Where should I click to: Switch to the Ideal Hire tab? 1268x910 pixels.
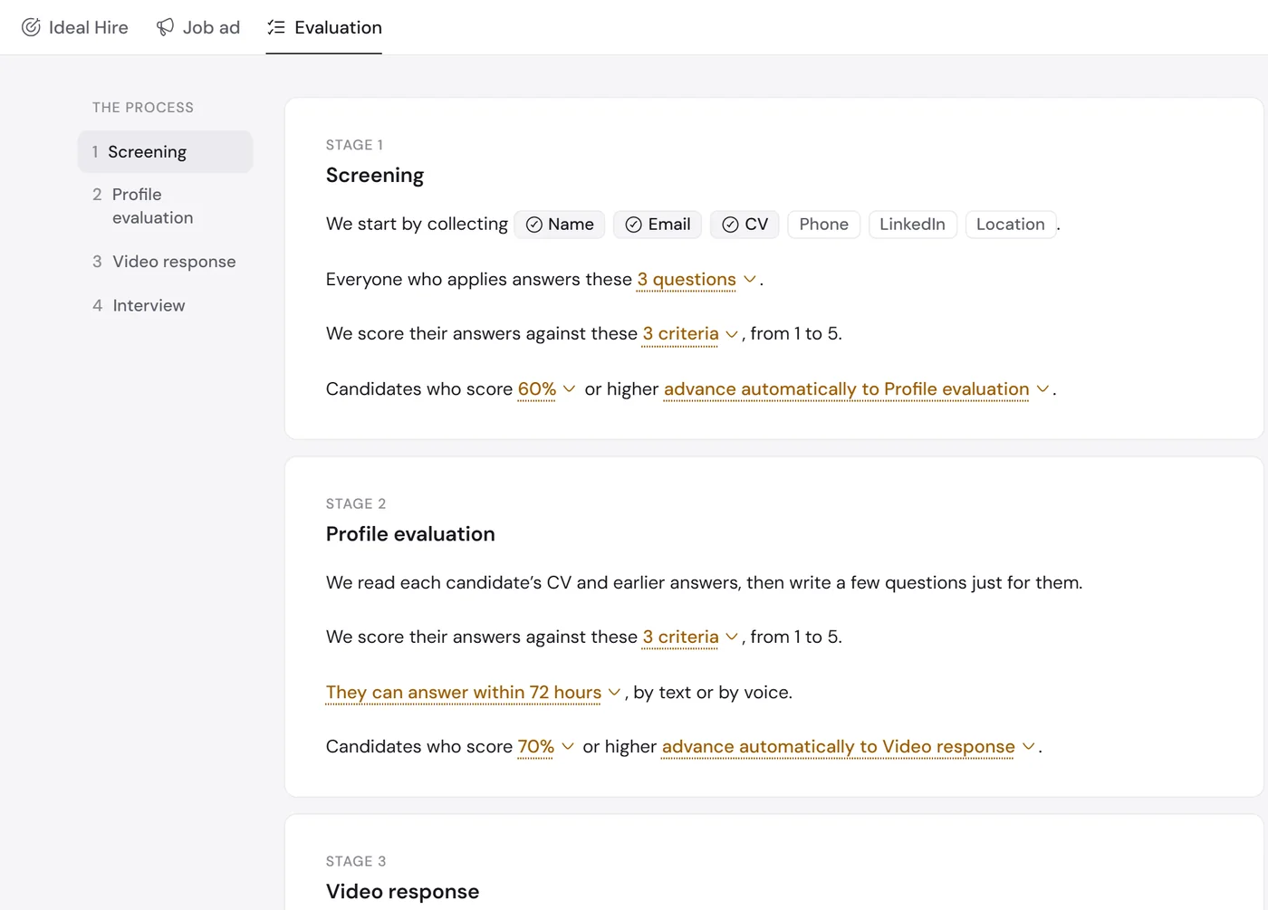click(75, 27)
